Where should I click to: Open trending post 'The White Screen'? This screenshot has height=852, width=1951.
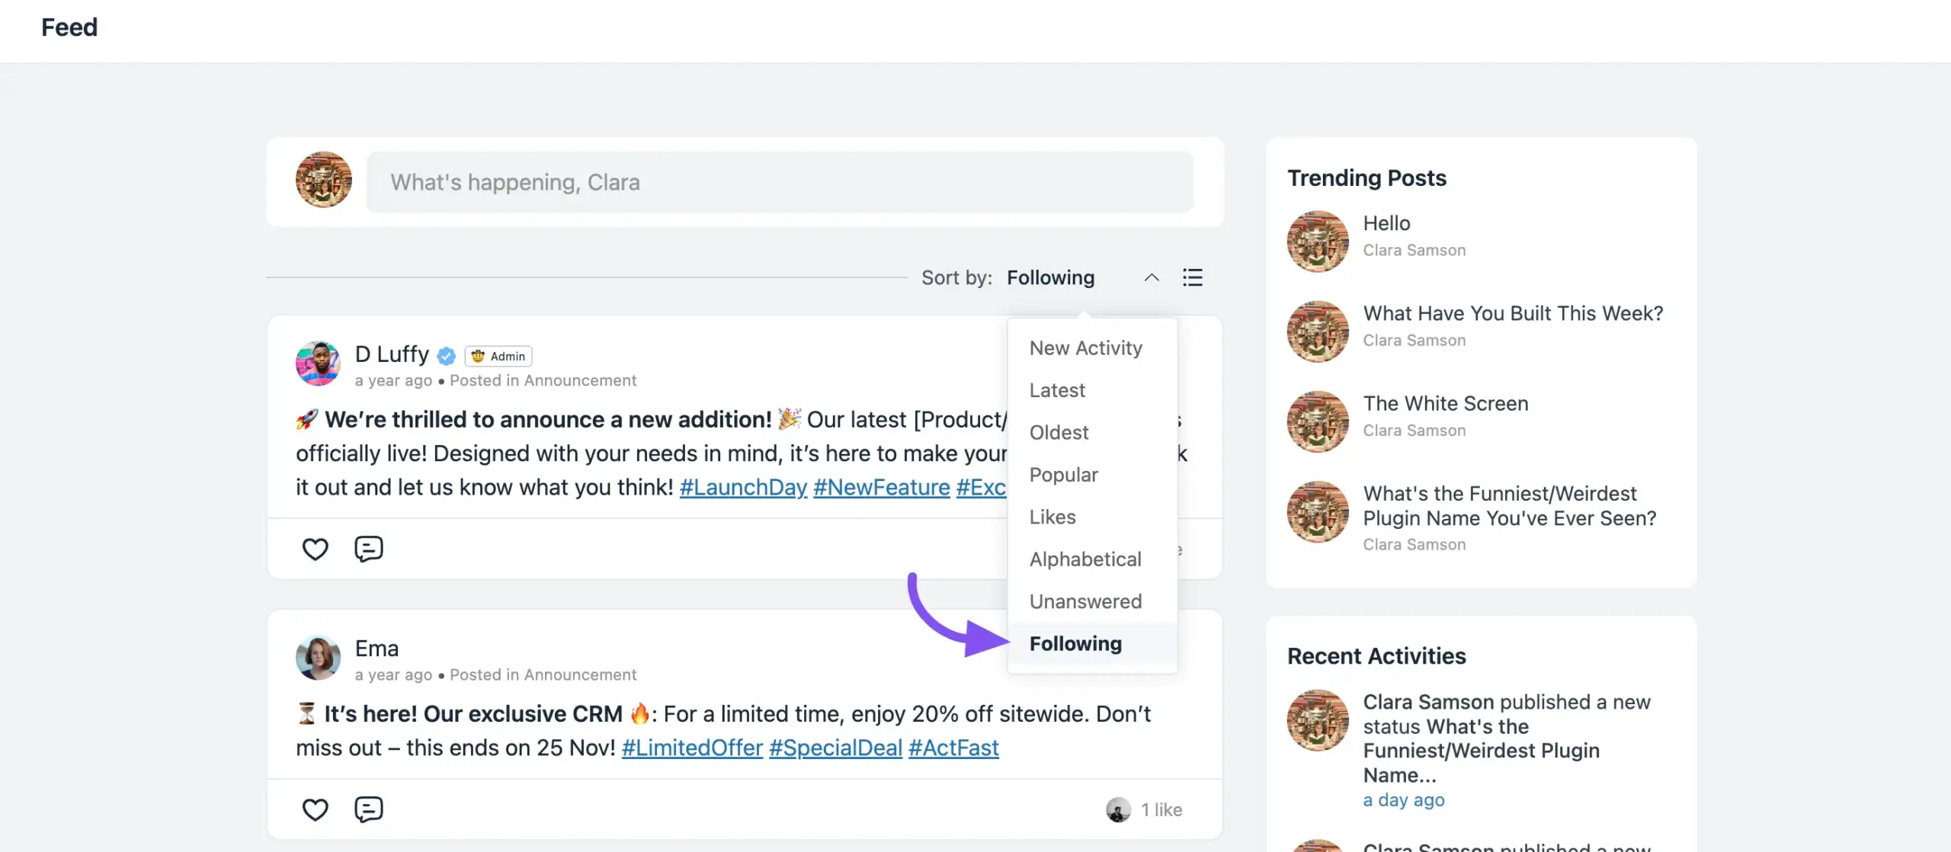[1446, 404]
